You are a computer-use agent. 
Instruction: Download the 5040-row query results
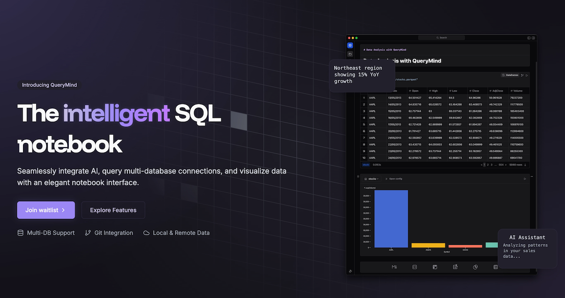click(525, 165)
